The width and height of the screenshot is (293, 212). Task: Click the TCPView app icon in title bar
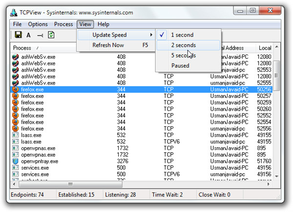pos(14,13)
